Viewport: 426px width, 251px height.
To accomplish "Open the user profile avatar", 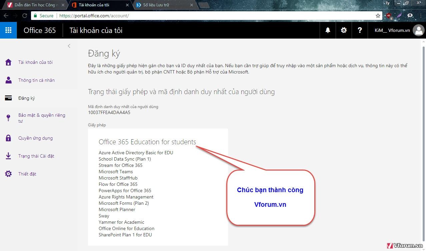I will 418,30.
